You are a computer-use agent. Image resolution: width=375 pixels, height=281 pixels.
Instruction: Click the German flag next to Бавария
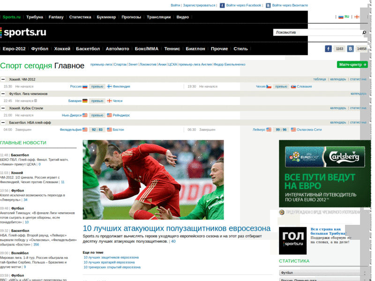coord(85,101)
